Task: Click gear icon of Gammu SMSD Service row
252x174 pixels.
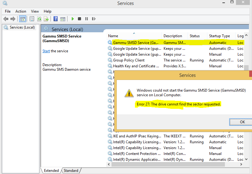Action: pyautogui.click(x=110, y=42)
